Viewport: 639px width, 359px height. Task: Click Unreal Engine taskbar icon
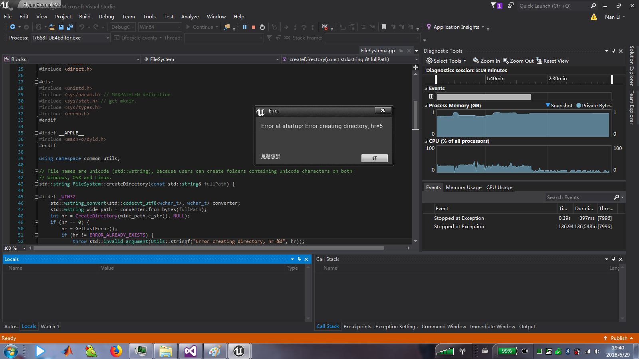pyautogui.click(x=239, y=351)
